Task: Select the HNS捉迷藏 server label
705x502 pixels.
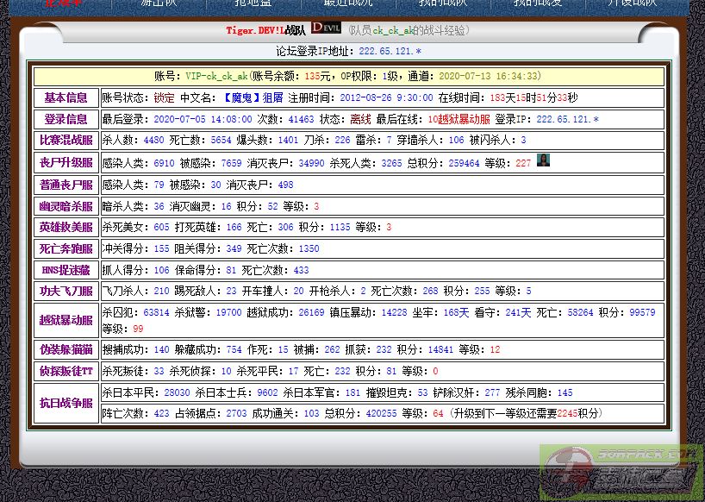Action: [66, 270]
